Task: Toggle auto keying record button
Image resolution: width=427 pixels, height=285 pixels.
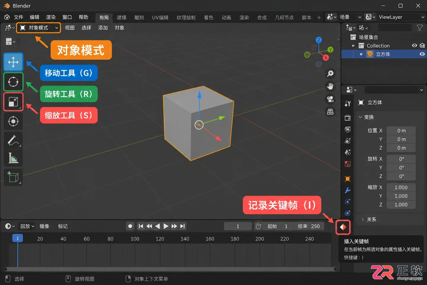Action: [x=130, y=226]
